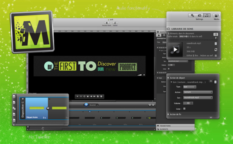Screen dimensions: 233x144
Task: Click the PRODUCT stamp graphic on canvas
Action: click(128, 67)
